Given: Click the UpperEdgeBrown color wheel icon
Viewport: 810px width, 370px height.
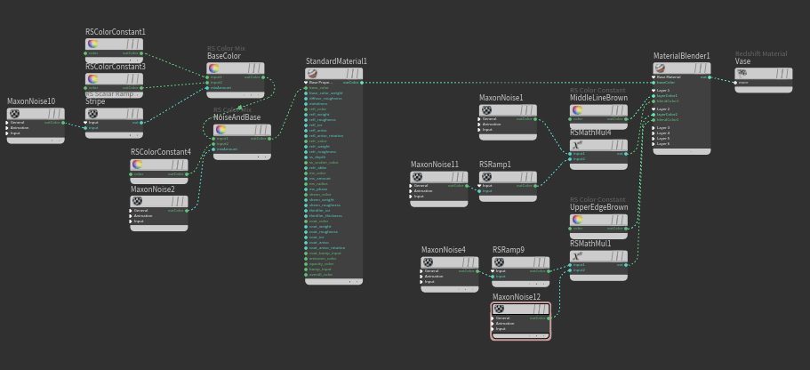Looking at the screenshot, I should pos(578,219).
